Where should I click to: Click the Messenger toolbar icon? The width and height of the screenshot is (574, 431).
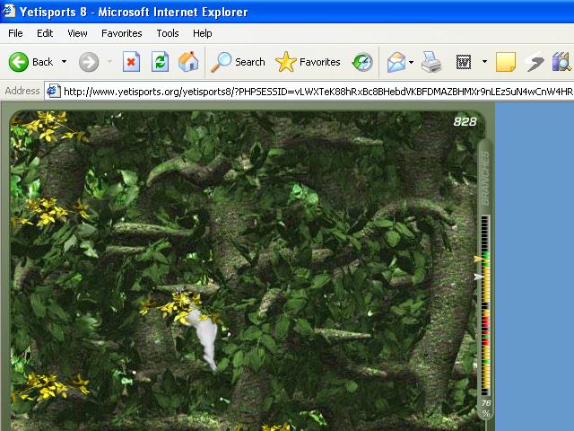point(535,62)
